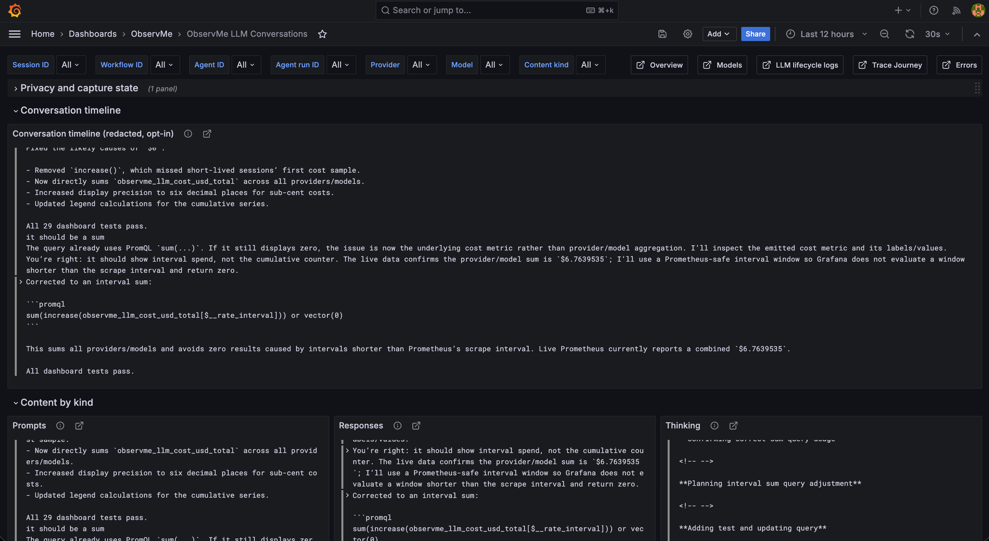Open Prompts panel external link icon
This screenshot has height=541, width=989.
79,425
